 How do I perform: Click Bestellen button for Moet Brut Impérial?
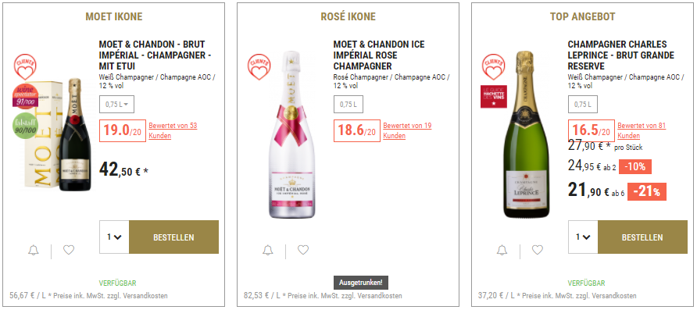coord(173,237)
